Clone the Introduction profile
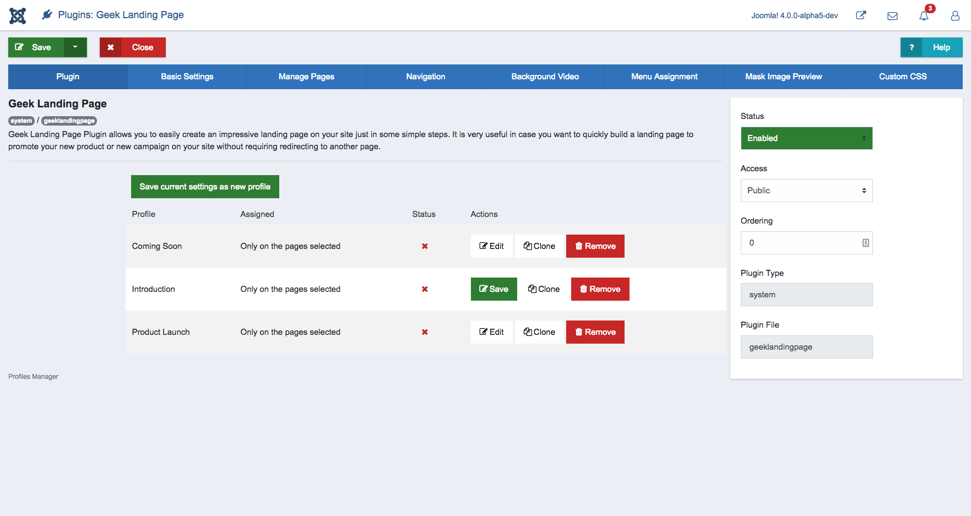The image size is (971, 516). point(544,289)
